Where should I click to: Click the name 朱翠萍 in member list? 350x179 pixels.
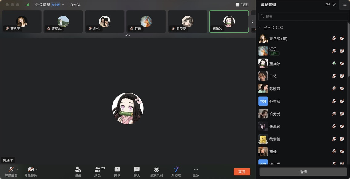(x=275, y=126)
